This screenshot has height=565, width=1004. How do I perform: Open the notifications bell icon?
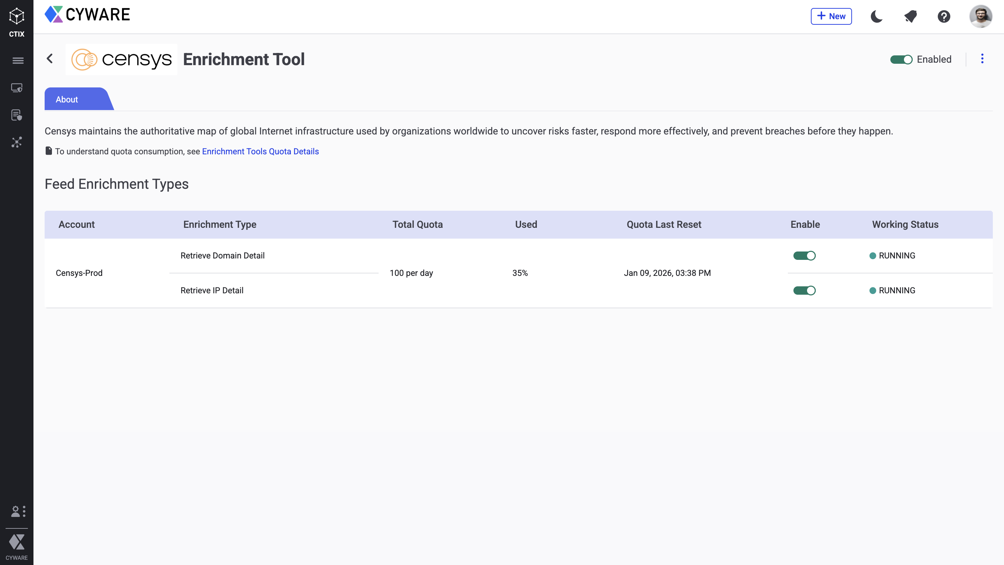(x=911, y=16)
